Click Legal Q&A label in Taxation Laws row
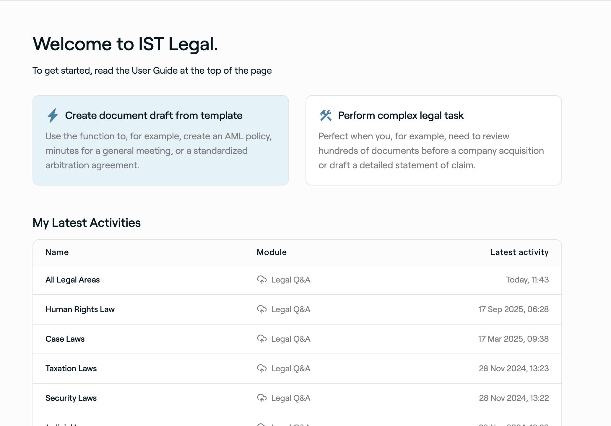 pyautogui.click(x=291, y=368)
